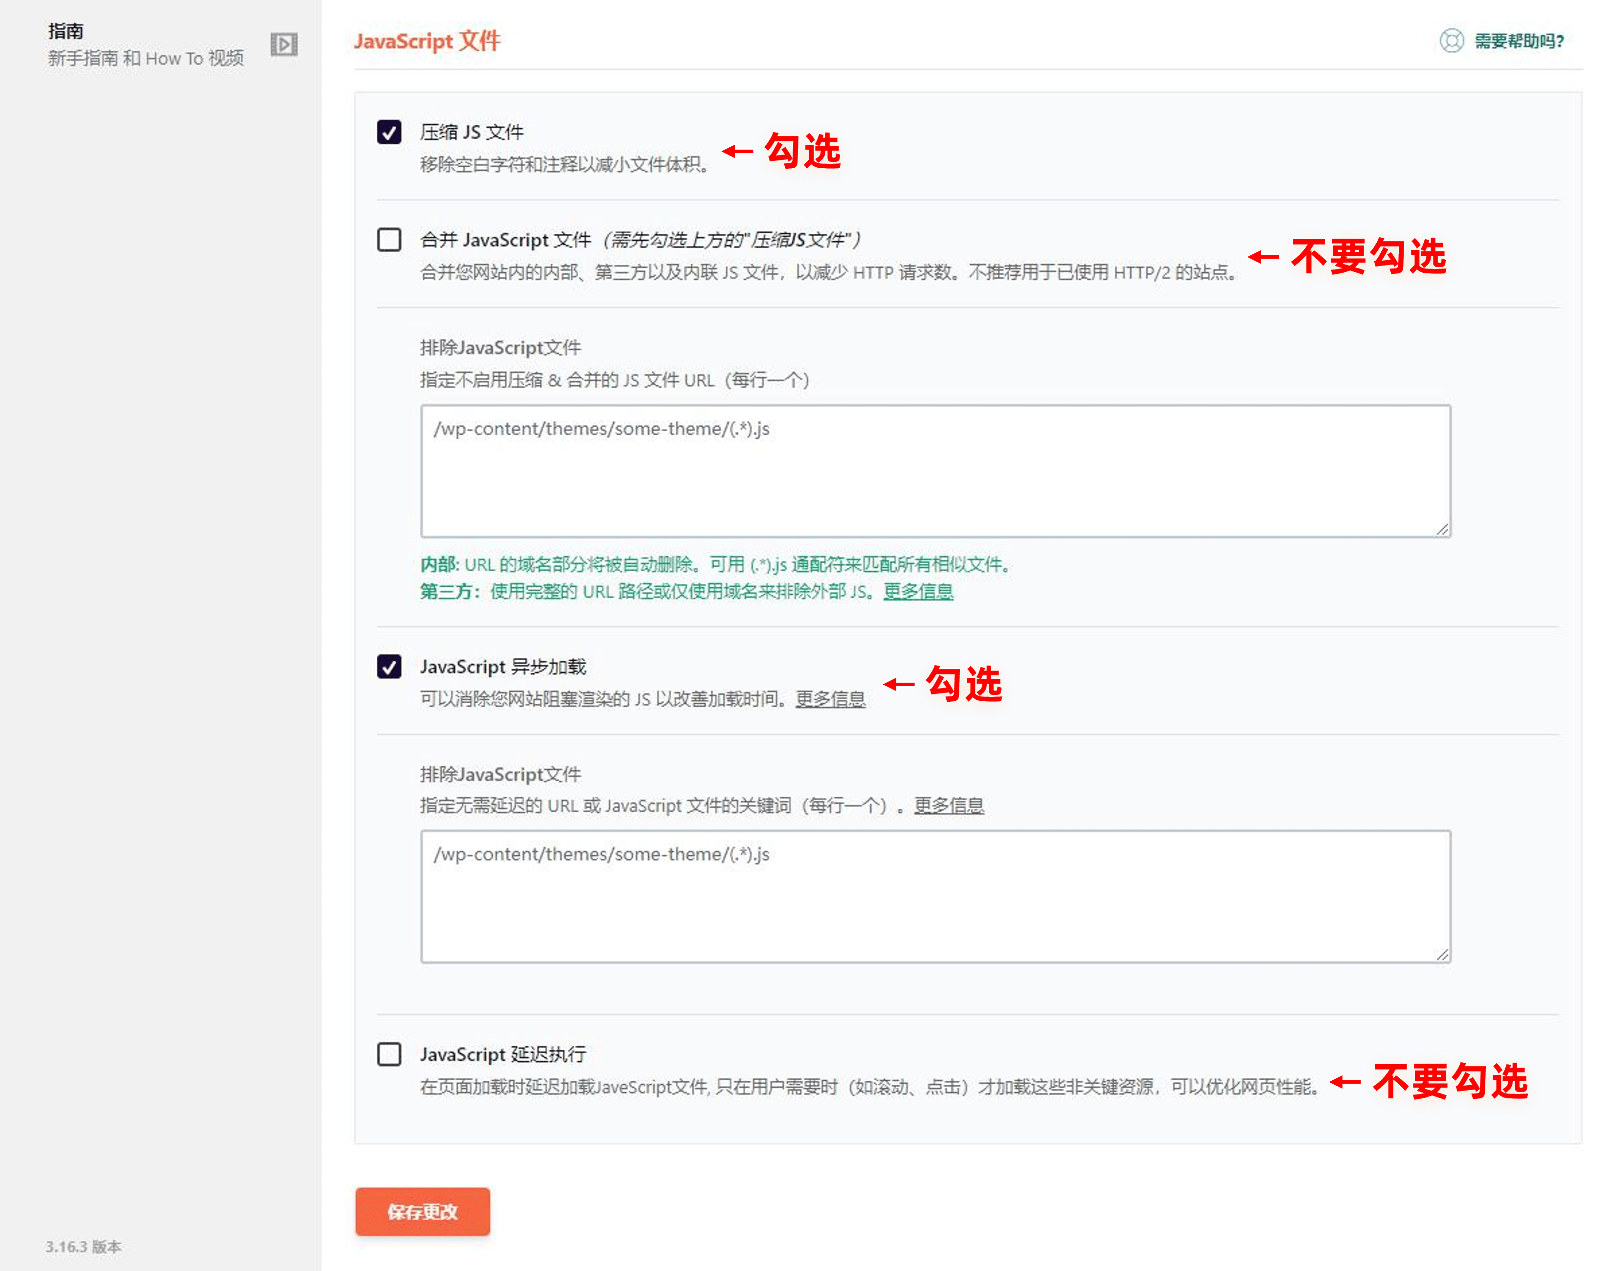Click the video tutorial play icon beside 新手指南
1615x1271 pixels.
point(285,45)
